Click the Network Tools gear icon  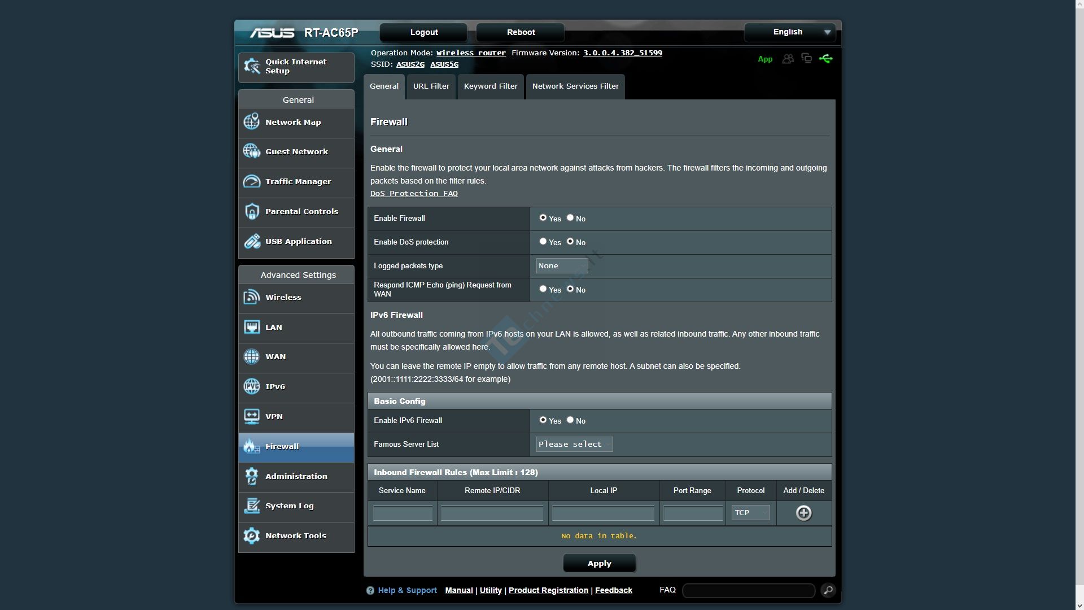pos(252,535)
